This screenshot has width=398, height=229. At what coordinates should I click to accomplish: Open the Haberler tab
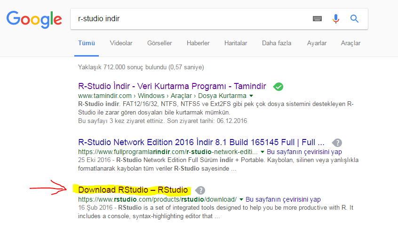(198, 43)
